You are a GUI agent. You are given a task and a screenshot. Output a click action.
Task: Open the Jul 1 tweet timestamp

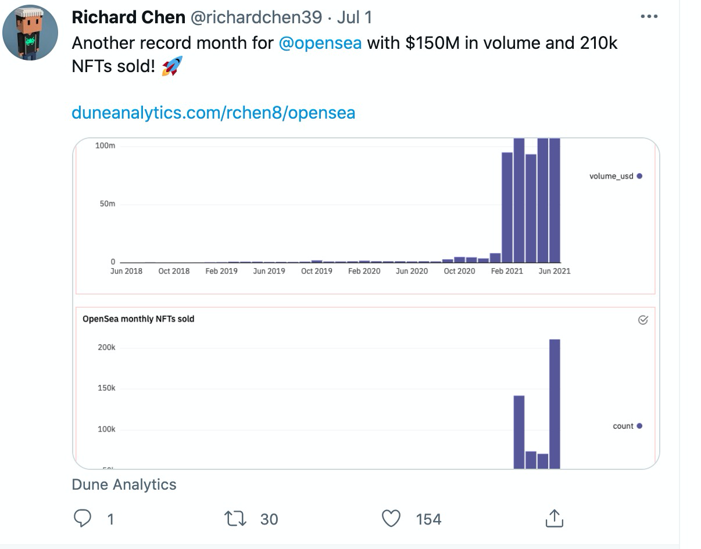354,17
